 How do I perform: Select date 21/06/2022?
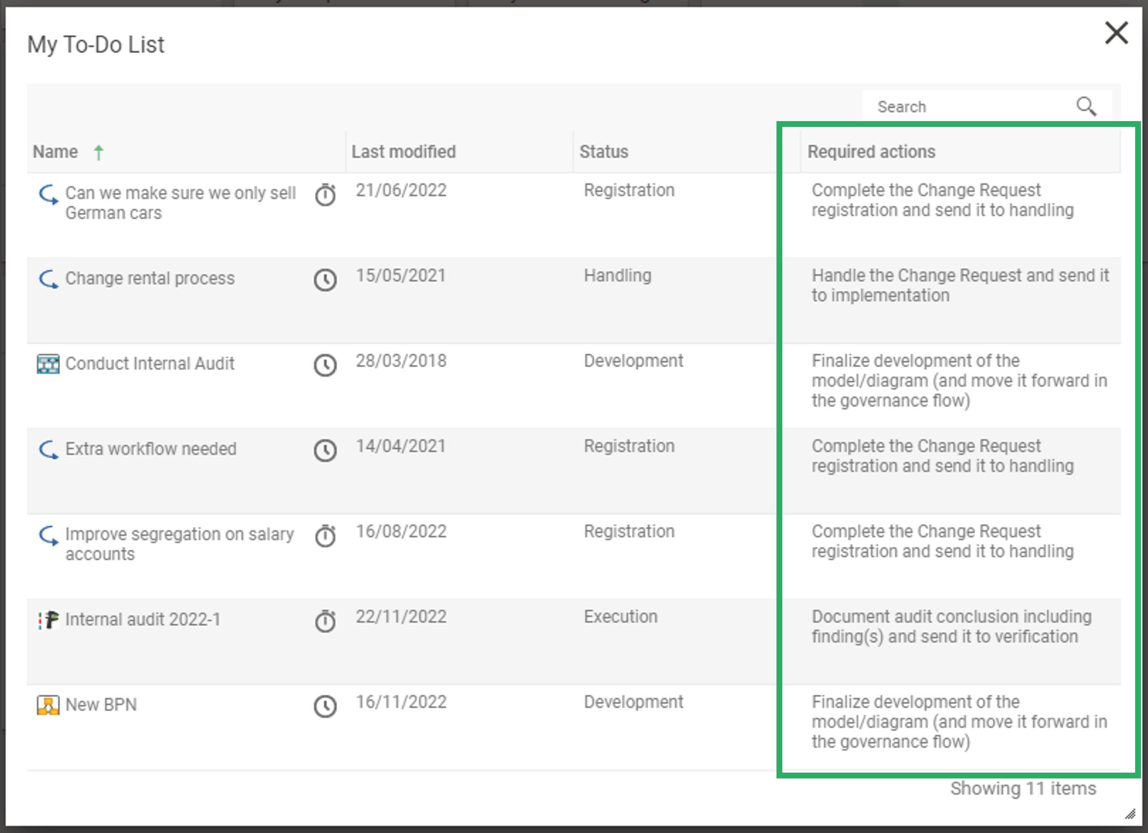401,190
